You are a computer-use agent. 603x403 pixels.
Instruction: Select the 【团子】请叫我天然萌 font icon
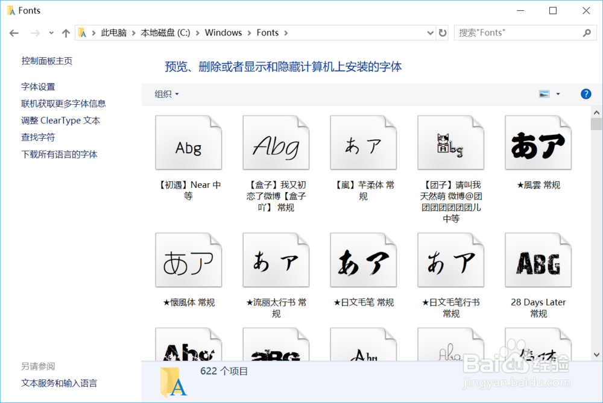[450, 143]
